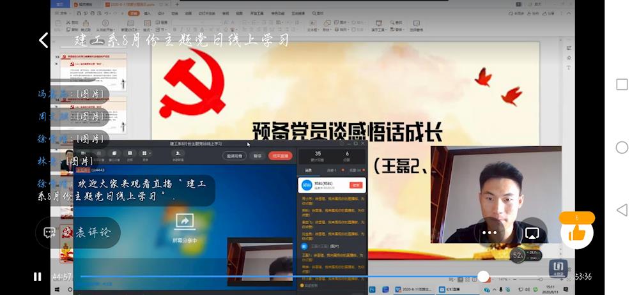Open the three-dots more options menu
639x295 pixels.
489,233
